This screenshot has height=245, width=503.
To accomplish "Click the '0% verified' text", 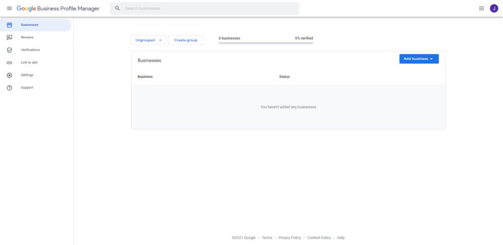I will [x=304, y=38].
